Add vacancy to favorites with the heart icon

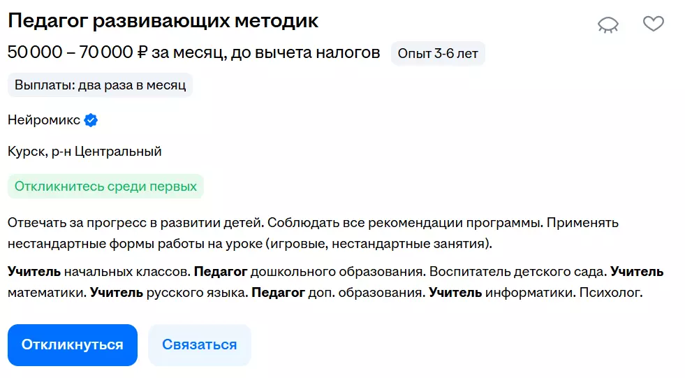pyautogui.click(x=653, y=24)
